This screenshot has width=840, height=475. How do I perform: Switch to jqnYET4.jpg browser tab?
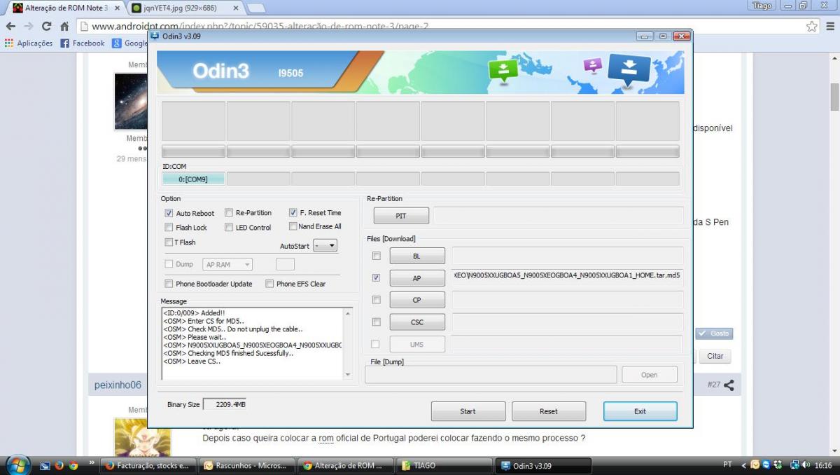[x=185, y=7]
